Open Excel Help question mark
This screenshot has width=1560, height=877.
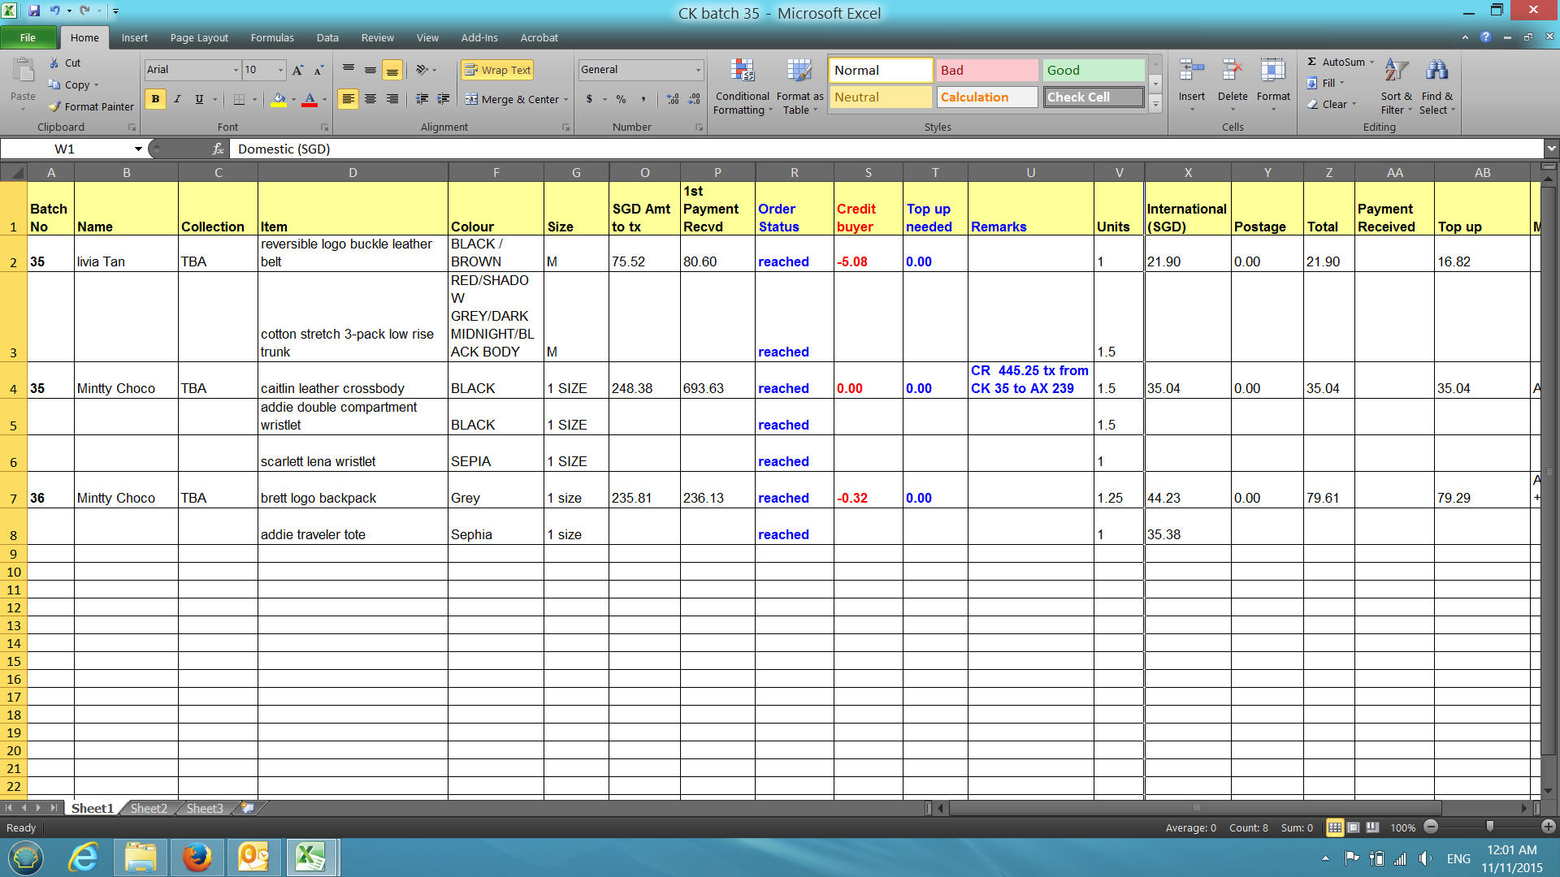tap(1485, 37)
